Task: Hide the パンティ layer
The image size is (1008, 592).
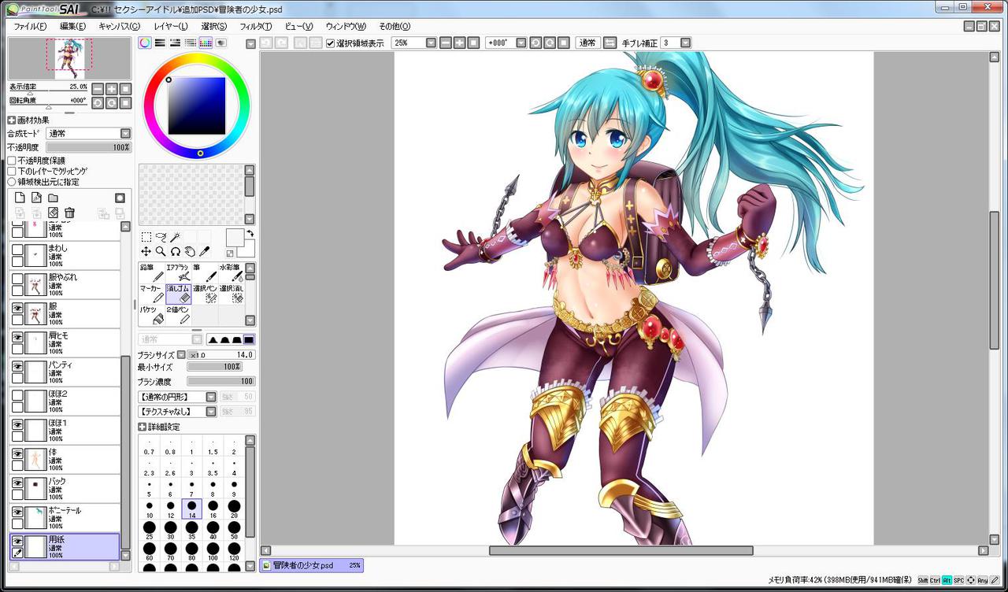Action: click(x=17, y=366)
